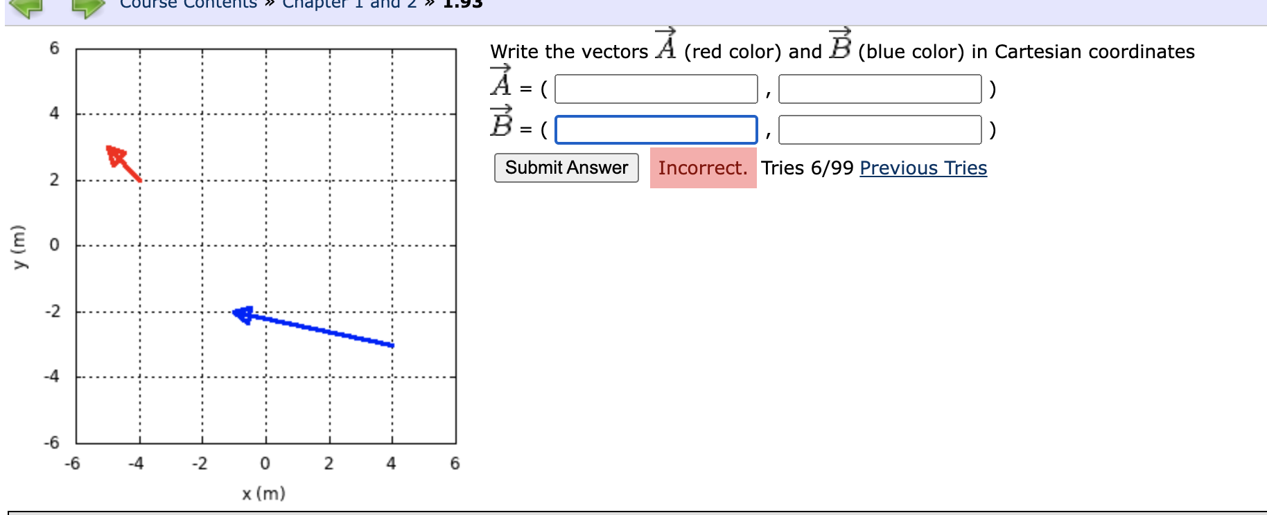Click the y-component input for vector B
The width and height of the screenshot is (1267, 515).
pos(880,129)
